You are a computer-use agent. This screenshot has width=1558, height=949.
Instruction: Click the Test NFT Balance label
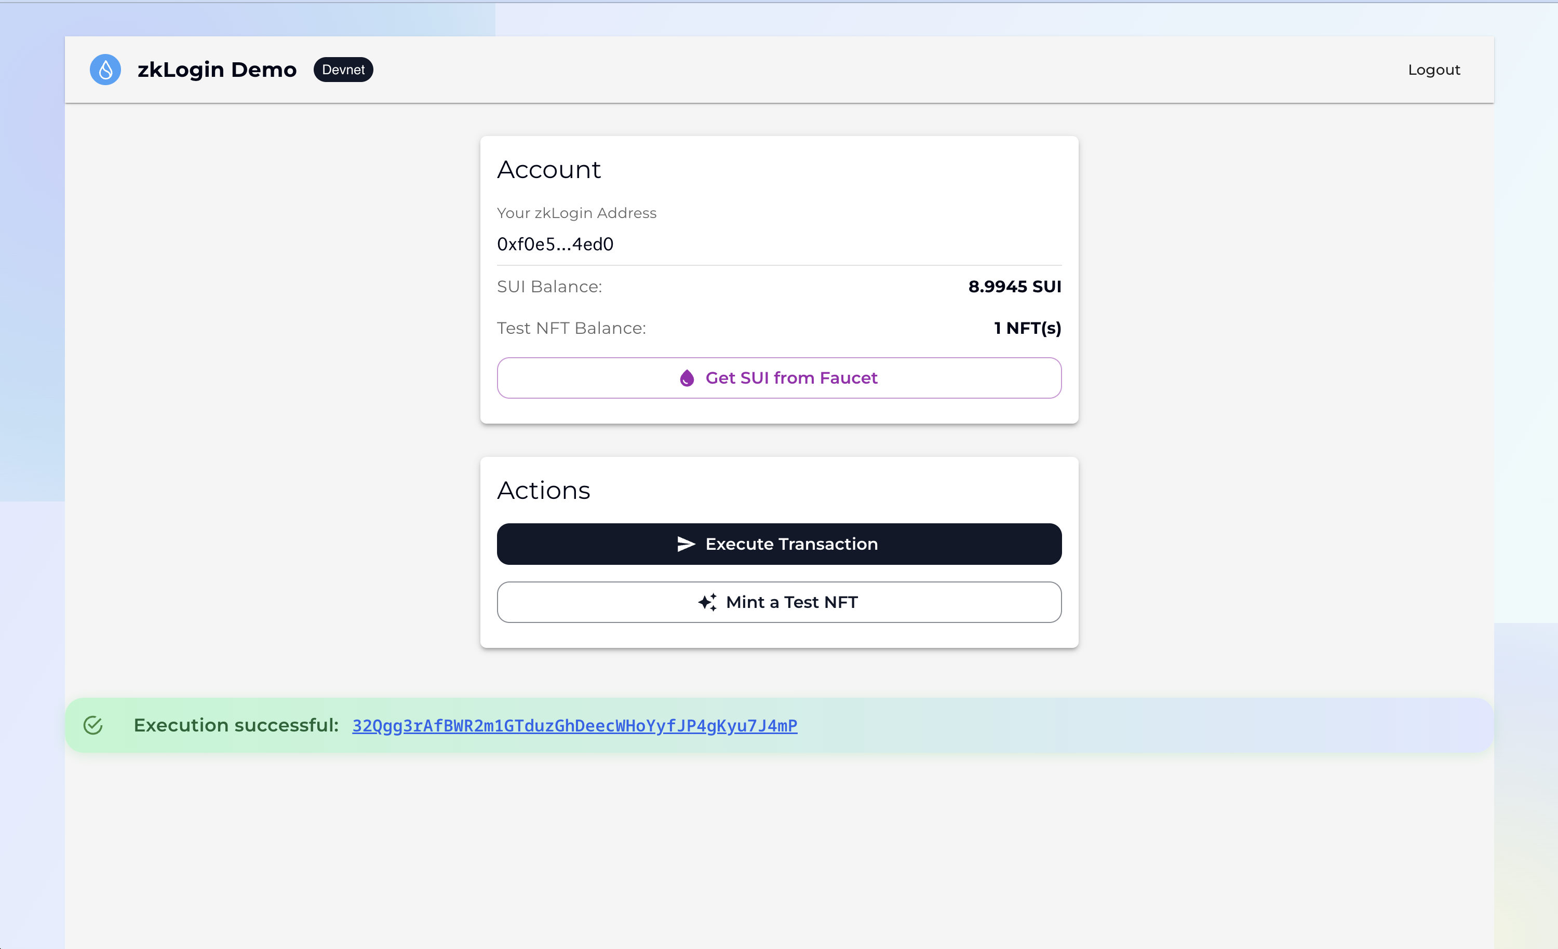572,328
